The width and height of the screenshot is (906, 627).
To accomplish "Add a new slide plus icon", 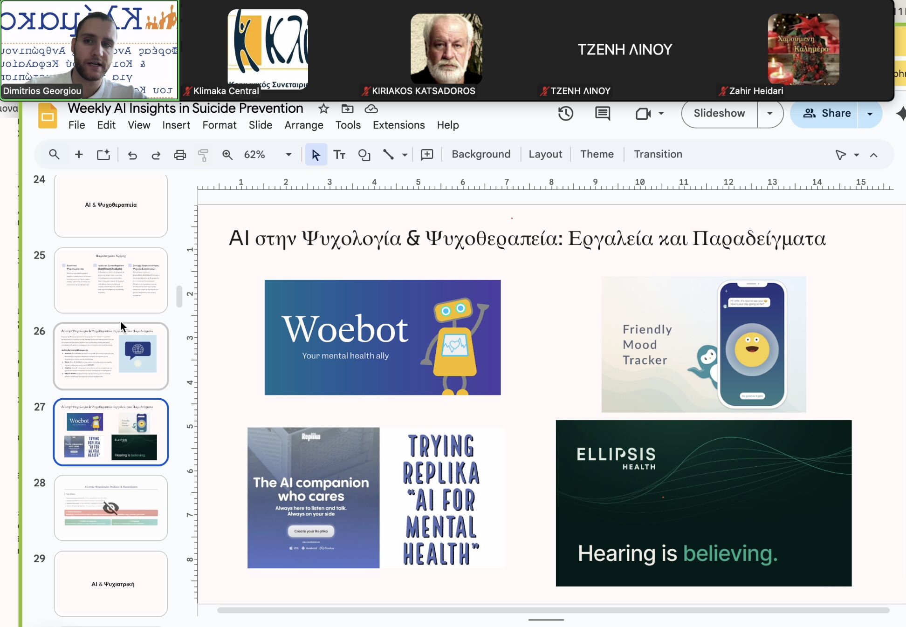I will coord(79,154).
